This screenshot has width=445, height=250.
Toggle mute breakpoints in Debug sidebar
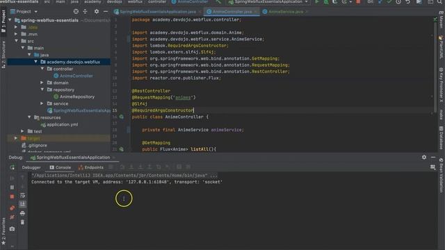(12, 217)
